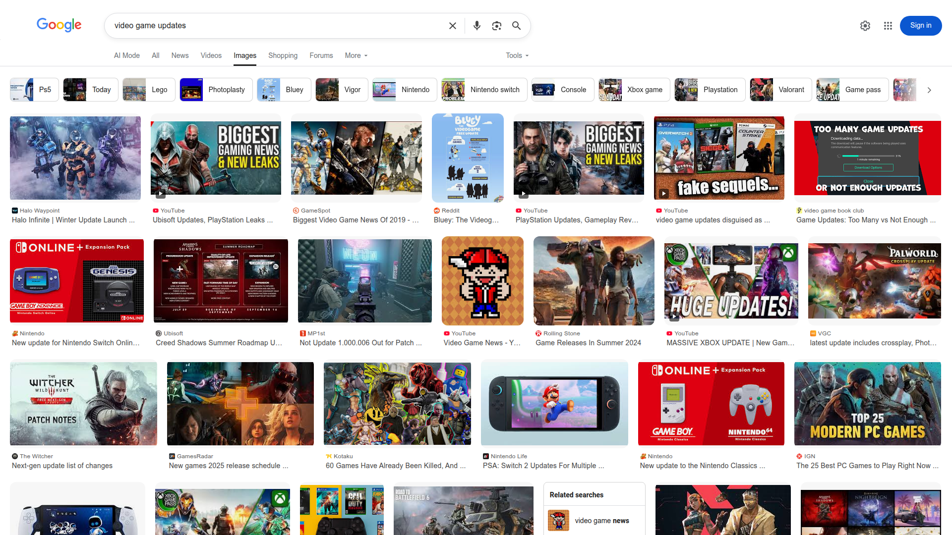Open the HUGE UPDATES Xbox thumbnail
Viewport: 952px width, 535px height.
[731, 281]
